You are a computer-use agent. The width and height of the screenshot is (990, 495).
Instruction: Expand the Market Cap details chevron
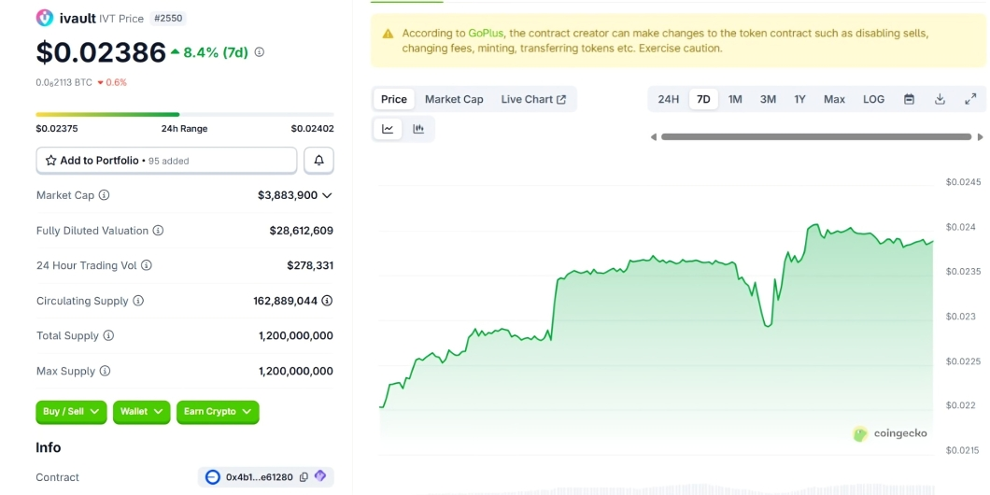[x=327, y=195]
